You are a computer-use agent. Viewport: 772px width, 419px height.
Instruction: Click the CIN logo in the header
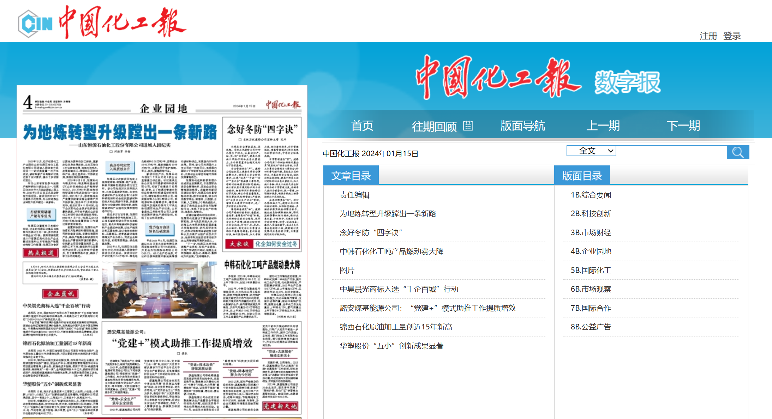click(35, 24)
